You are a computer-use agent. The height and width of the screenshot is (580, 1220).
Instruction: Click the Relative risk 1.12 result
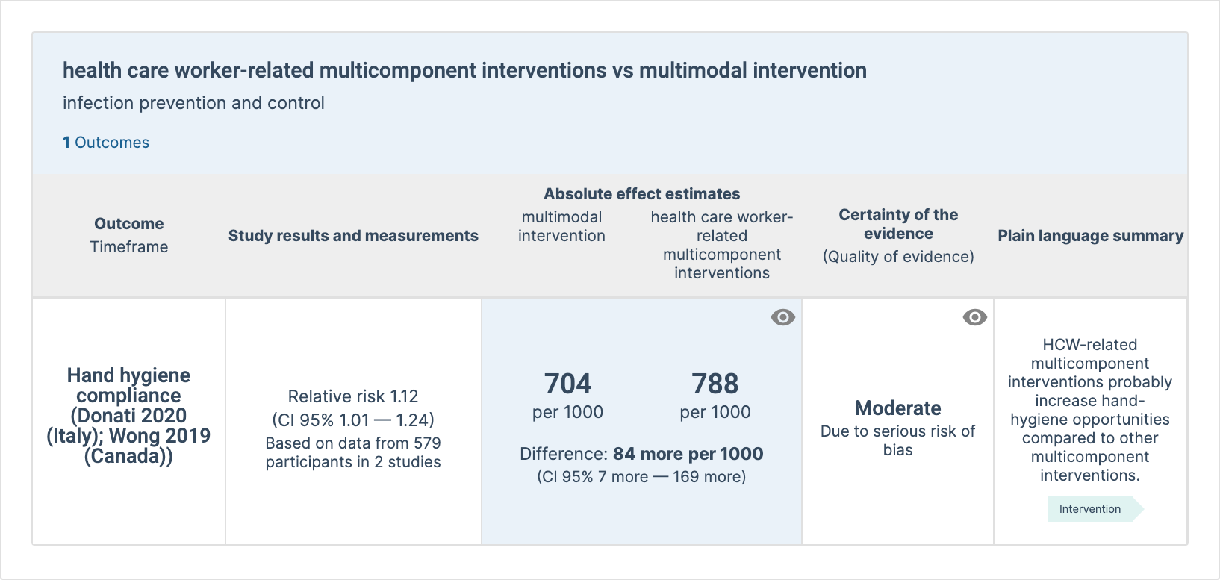click(353, 396)
